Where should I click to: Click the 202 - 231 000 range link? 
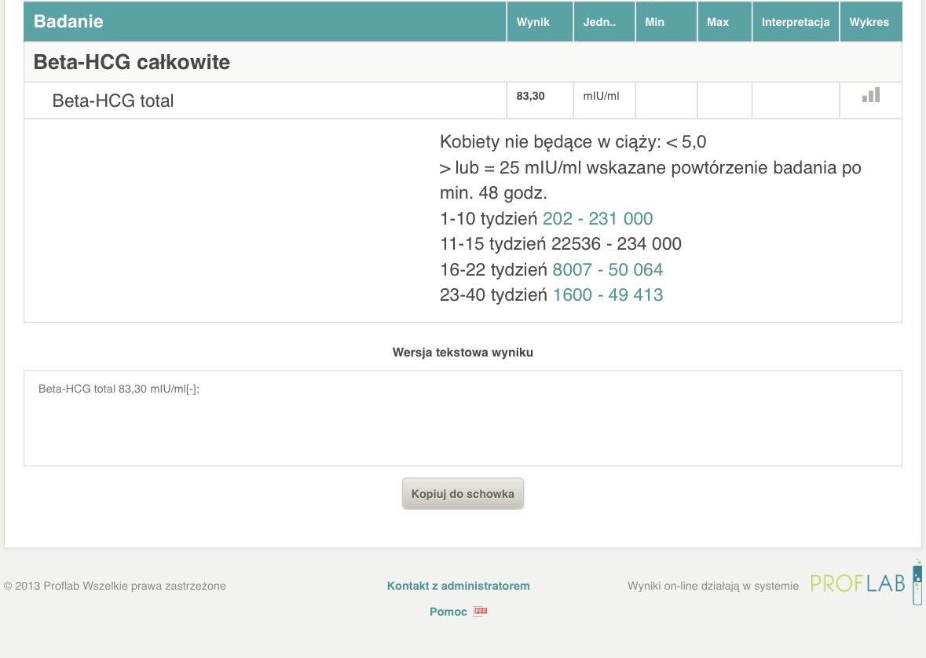598,218
